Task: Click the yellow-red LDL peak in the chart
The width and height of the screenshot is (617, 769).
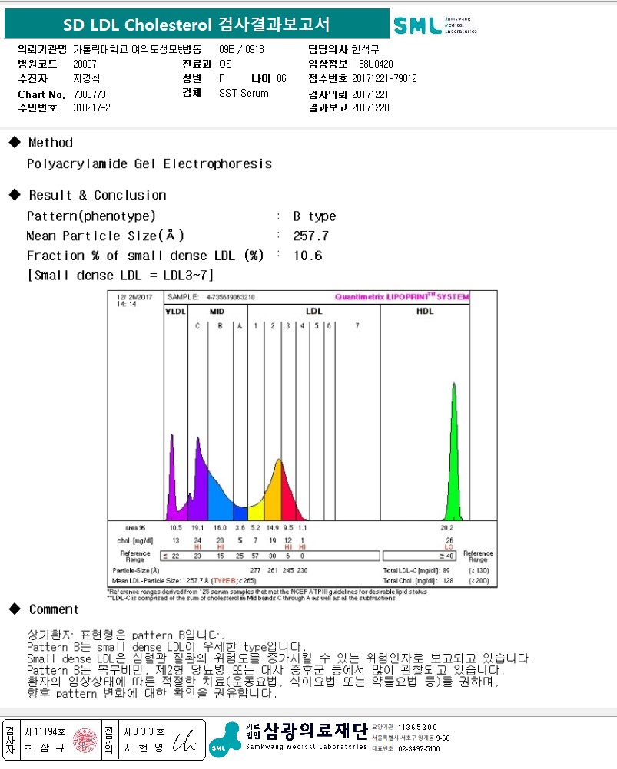Action: pyautogui.click(x=279, y=490)
